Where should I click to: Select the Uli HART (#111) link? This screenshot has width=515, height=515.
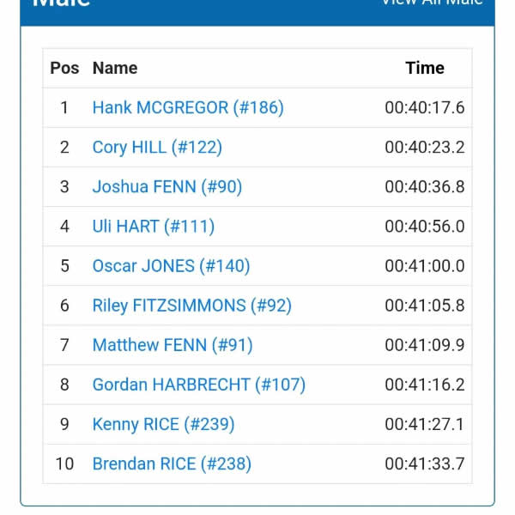click(154, 226)
